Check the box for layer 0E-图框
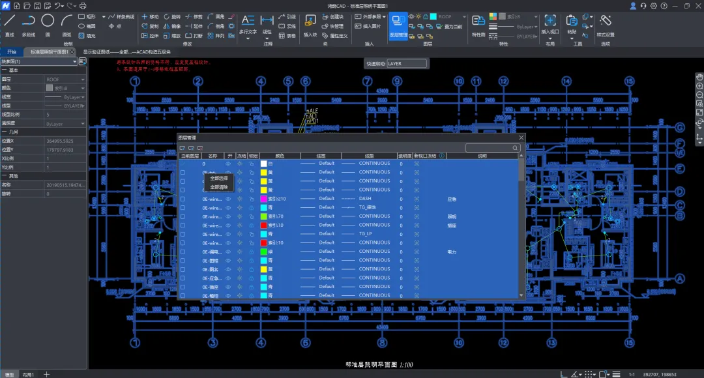 [183, 261]
